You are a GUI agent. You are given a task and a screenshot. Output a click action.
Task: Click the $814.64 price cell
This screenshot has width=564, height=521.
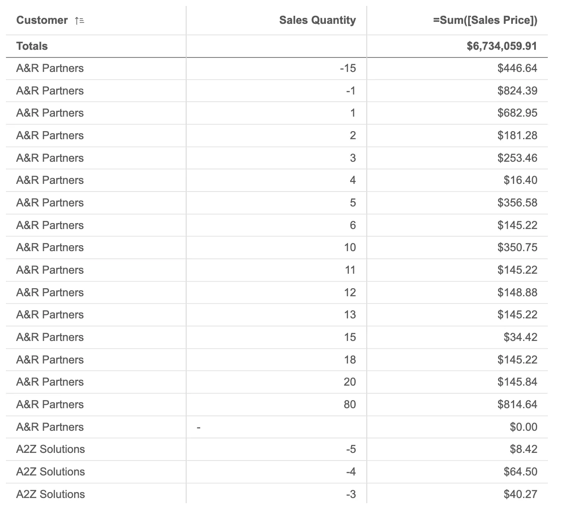point(517,404)
